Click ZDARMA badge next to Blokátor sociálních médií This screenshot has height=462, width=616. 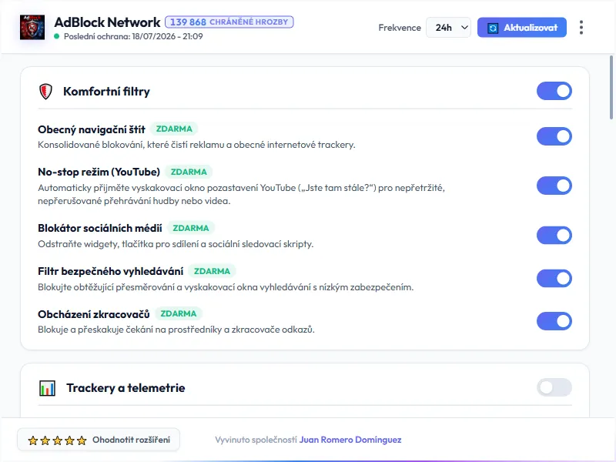pos(191,228)
